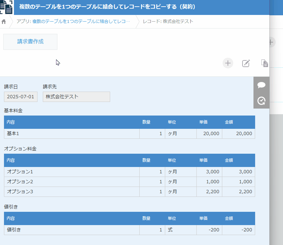The width and height of the screenshot is (283, 245).
Task: Duplicate the record with the copy icon
Action: [x=264, y=63]
